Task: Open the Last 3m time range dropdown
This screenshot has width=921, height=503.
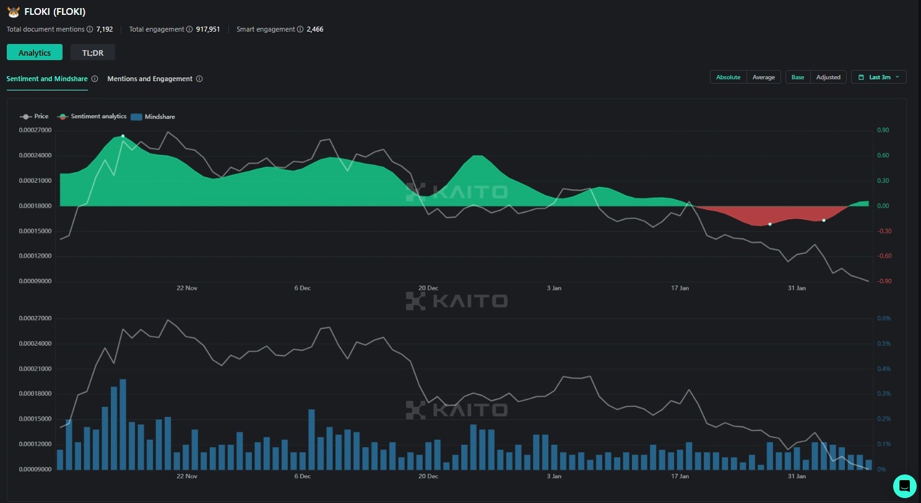Action: pos(879,77)
